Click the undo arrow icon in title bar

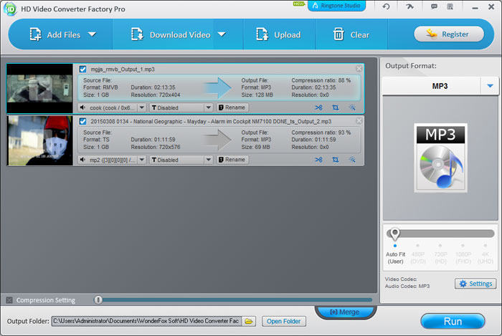coord(386,6)
